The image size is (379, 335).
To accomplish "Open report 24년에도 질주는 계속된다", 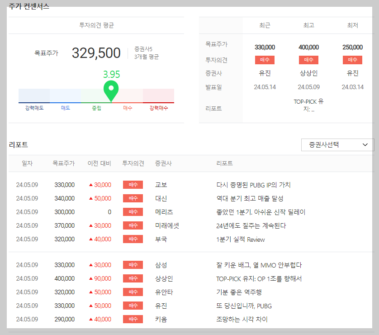I will click(251, 225).
